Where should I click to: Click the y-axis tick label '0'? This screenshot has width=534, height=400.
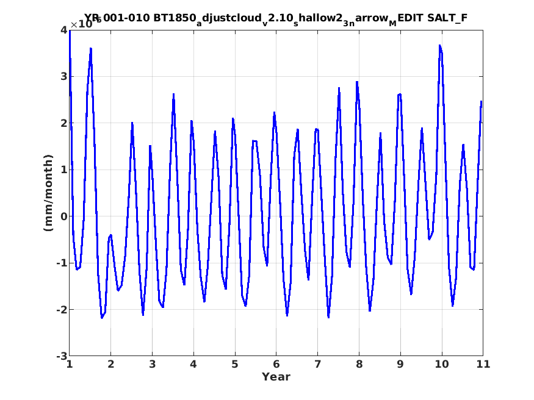[63, 216]
